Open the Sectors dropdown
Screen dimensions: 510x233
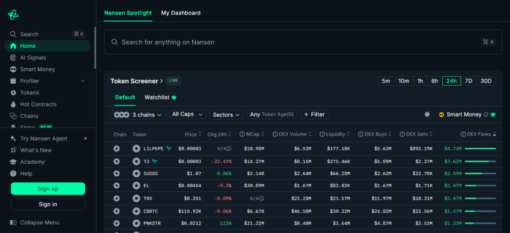click(x=227, y=115)
